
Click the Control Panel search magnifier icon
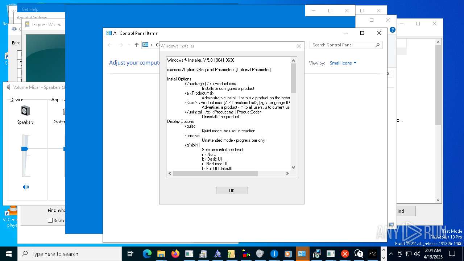(378, 45)
